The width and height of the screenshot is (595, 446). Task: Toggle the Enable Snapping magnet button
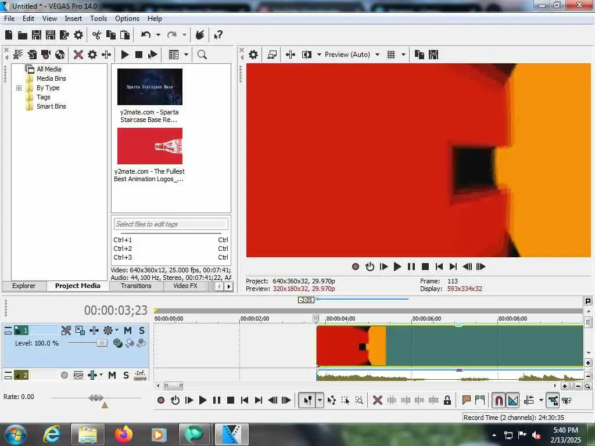(x=499, y=401)
